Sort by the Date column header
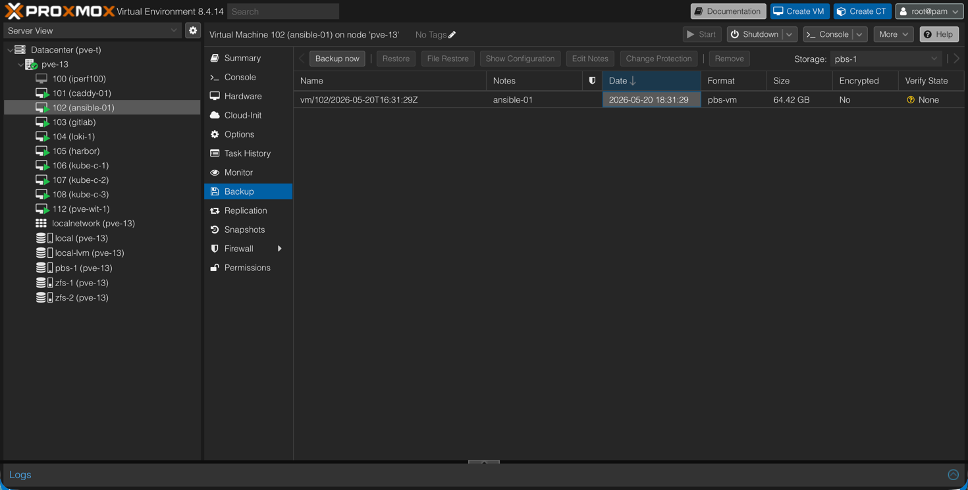This screenshot has height=490, width=968. tap(651, 81)
